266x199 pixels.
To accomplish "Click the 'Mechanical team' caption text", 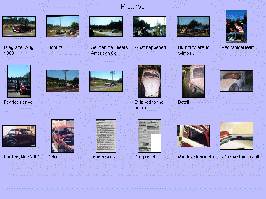I will pyautogui.click(x=238, y=47).
